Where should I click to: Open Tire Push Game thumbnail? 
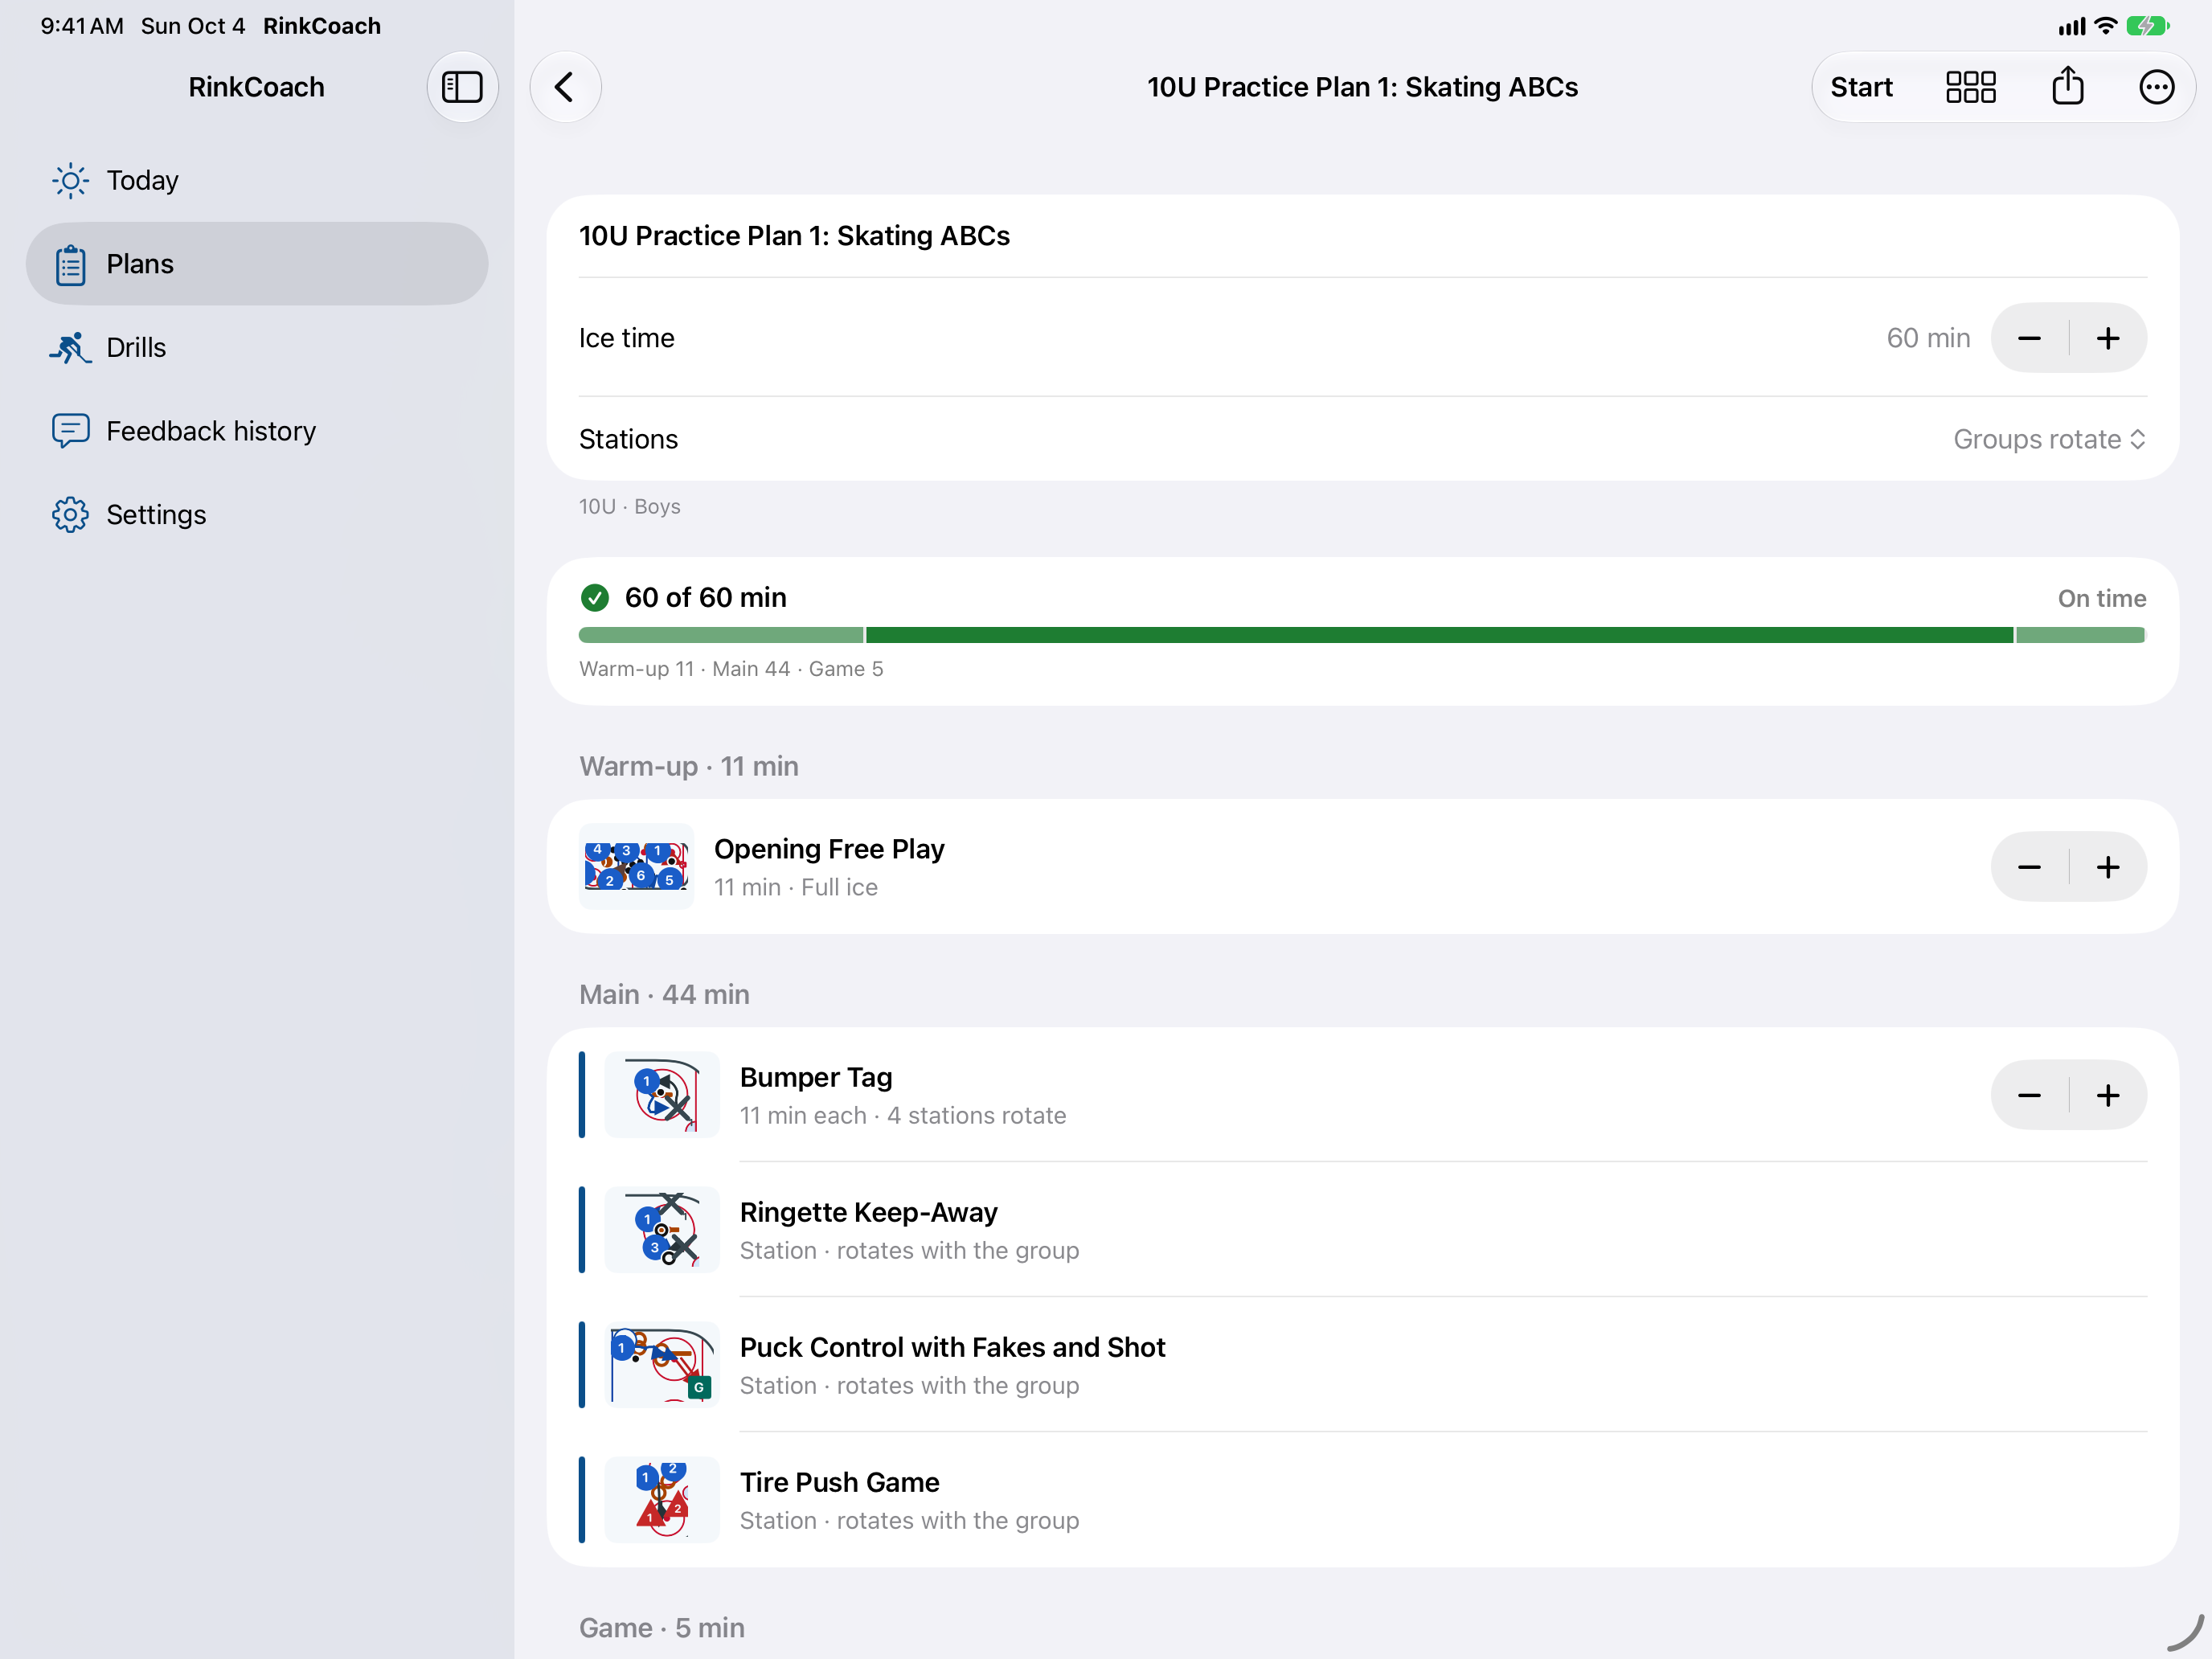(662, 1500)
